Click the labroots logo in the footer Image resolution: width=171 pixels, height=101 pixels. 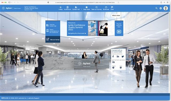5,98
